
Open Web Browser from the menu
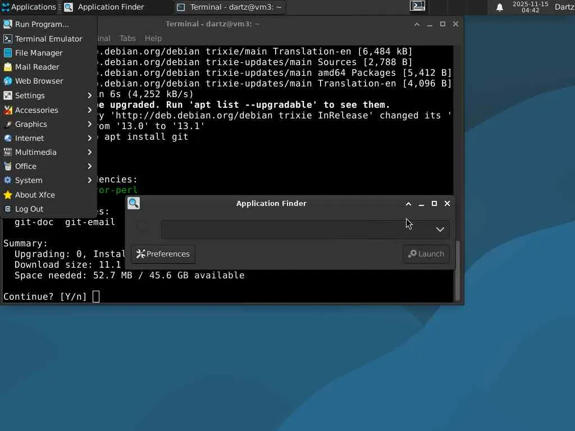[x=48, y=81]
